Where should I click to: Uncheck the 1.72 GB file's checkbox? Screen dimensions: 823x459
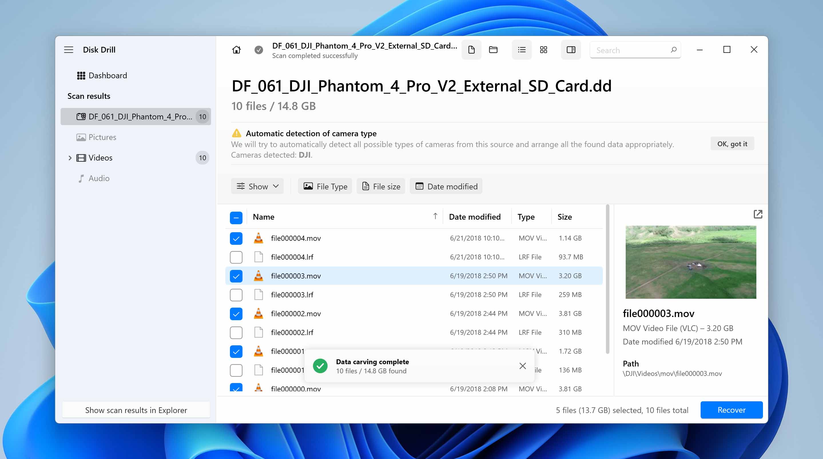point(236,351)
